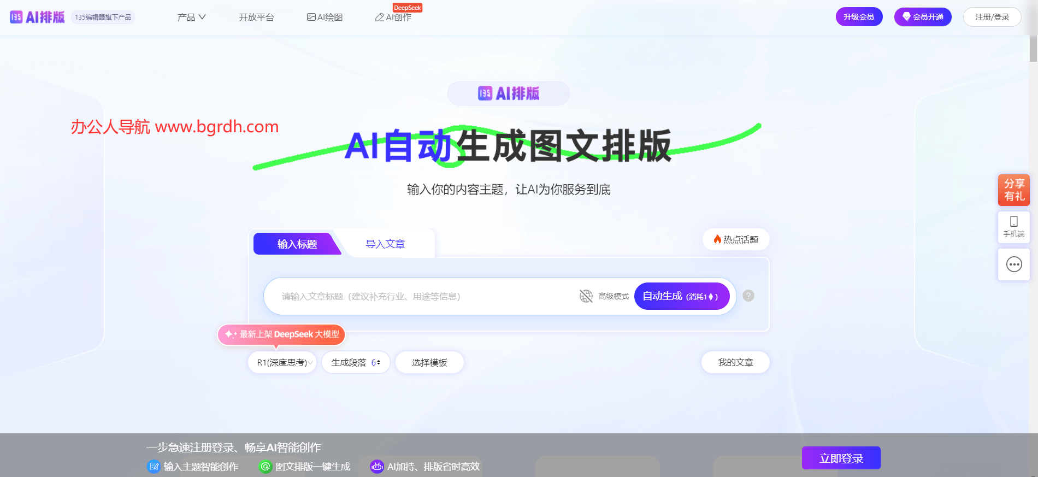Click the 图文排版一键生成 icon

click(x=265, y=467)
